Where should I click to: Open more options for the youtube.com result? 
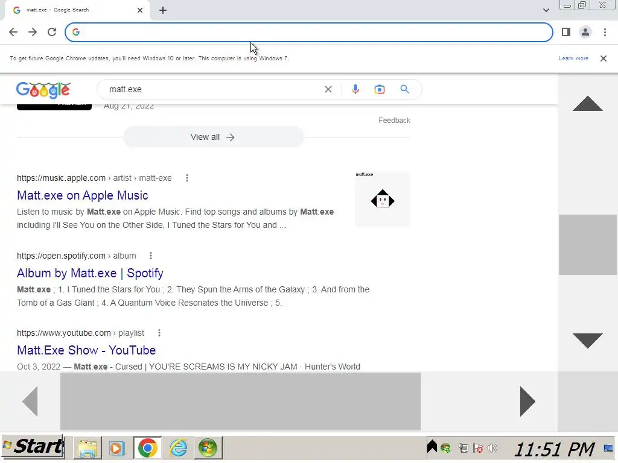click(x=159, y=333)
